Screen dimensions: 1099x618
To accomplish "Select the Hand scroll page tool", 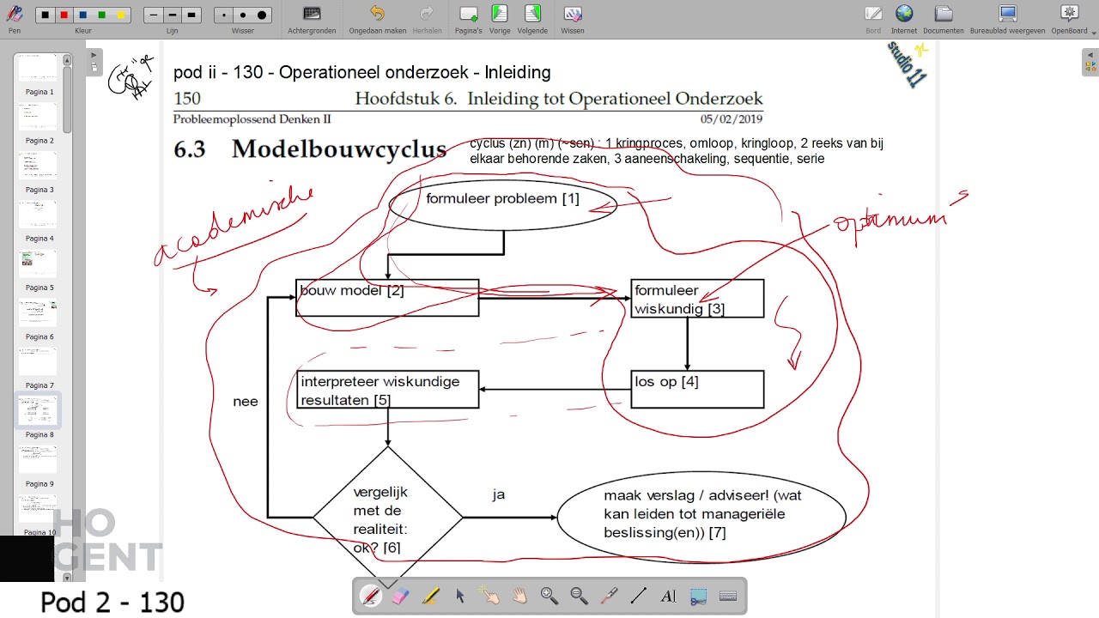I will [x=519, y=596].
